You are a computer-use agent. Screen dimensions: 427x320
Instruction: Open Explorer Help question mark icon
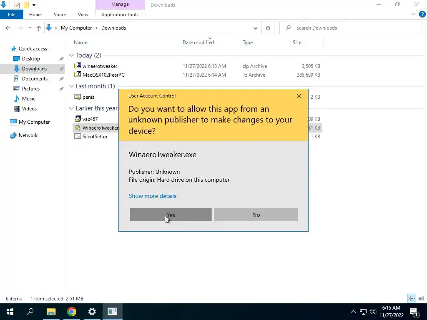[422, 15]
